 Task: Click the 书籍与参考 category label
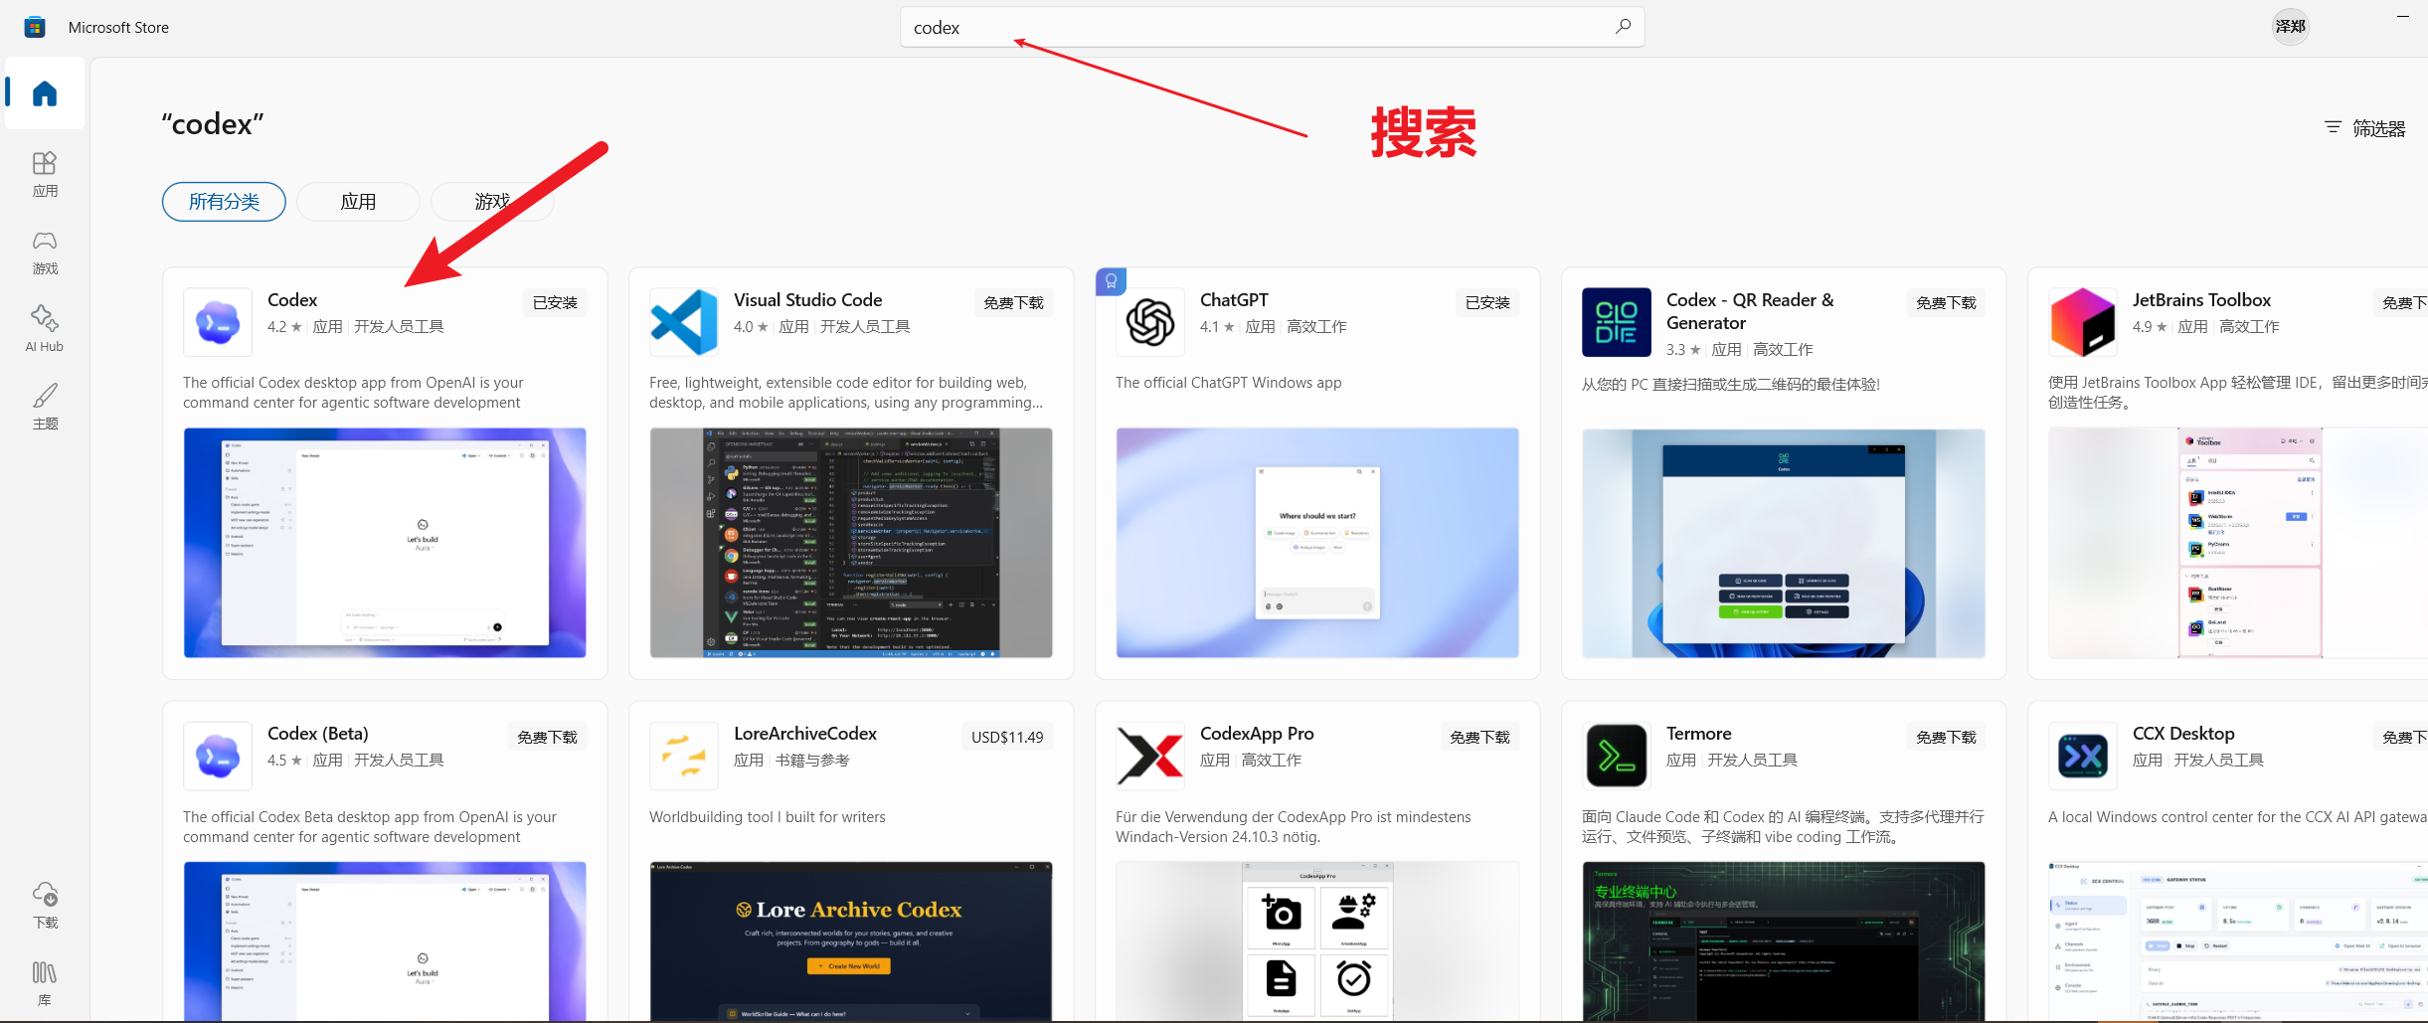[x=812, y=761]
